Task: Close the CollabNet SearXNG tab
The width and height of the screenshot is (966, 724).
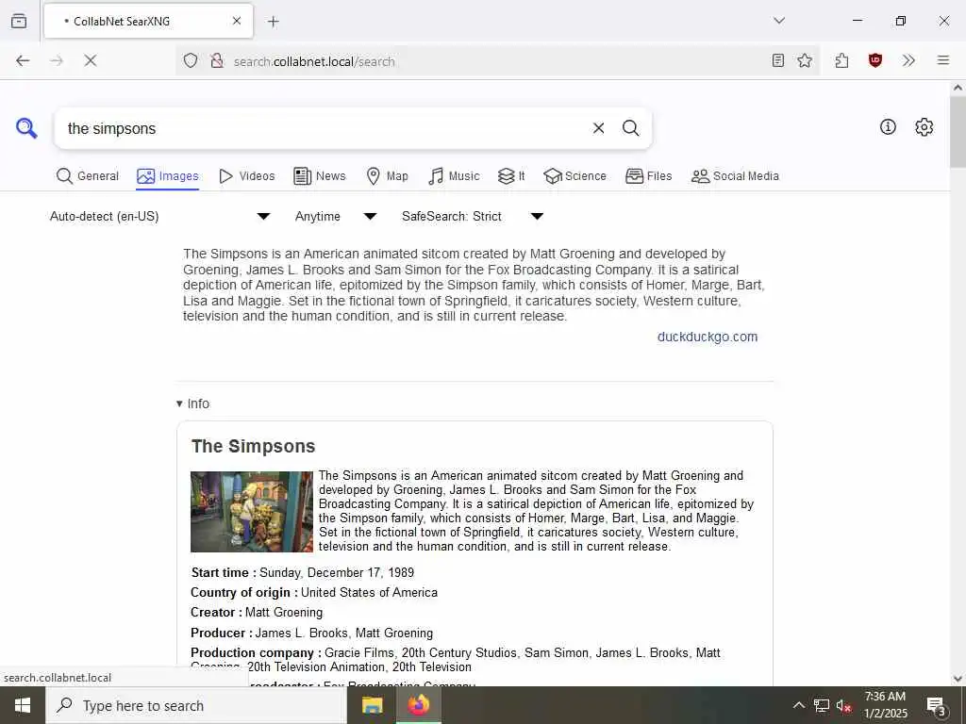Action: click(237, 21)
